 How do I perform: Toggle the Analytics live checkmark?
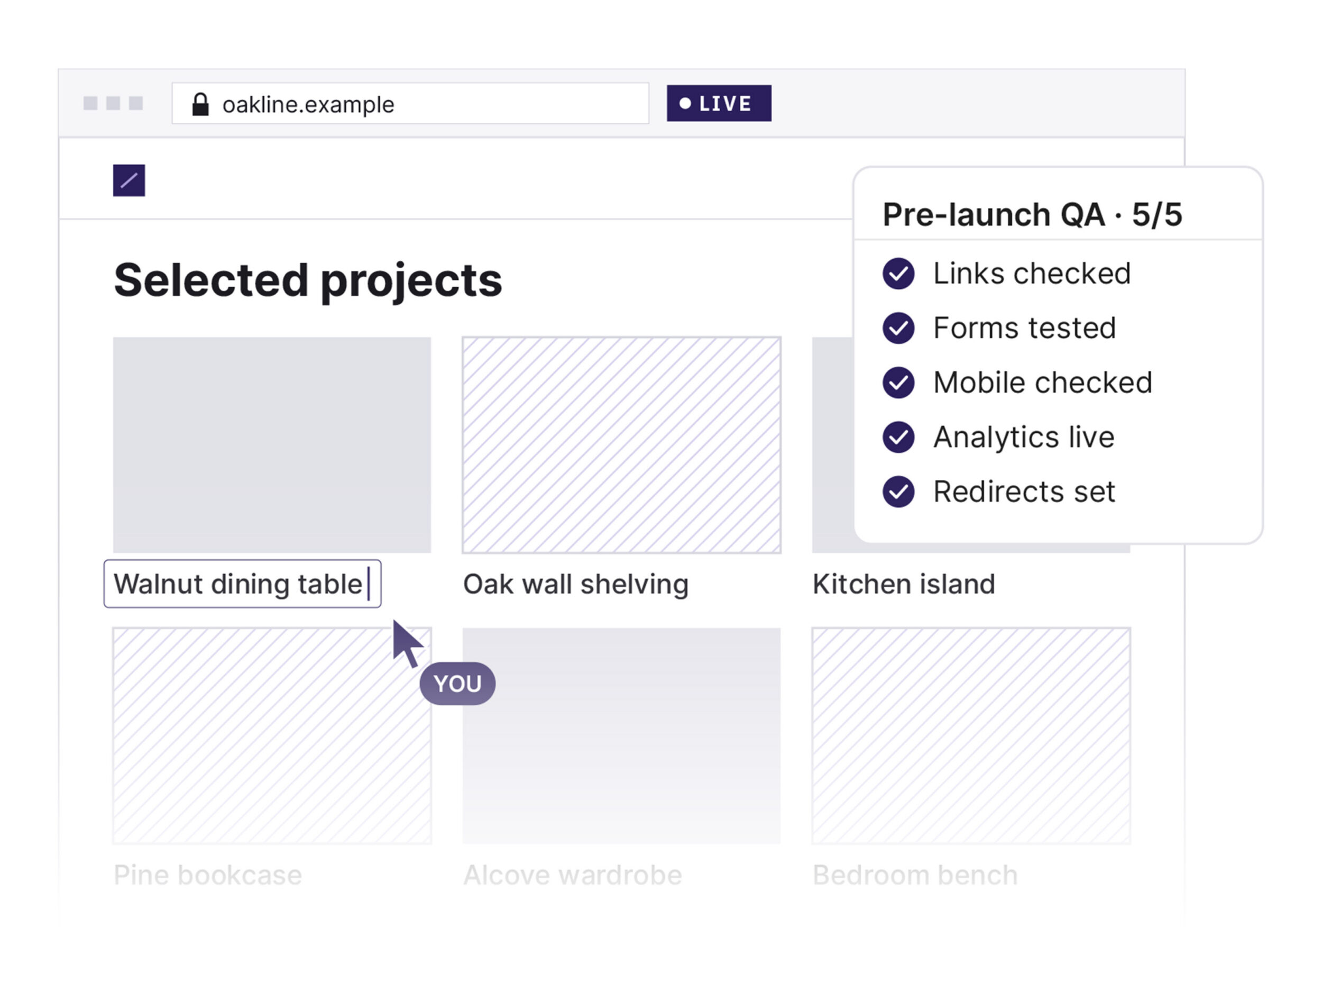[898, 437]
